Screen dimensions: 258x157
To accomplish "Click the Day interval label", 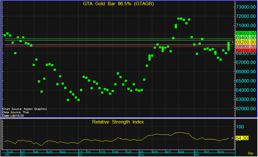I will click(251, 153).
